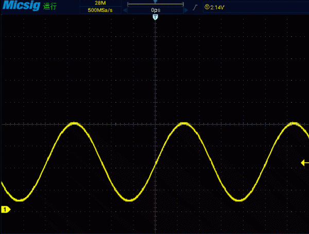Click the right arrow beside 0ps
The image size is (309, 234).
[x=186, y=10]
